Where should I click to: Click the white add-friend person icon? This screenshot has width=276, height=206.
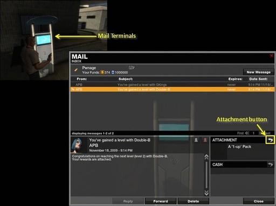pos(196,140)
